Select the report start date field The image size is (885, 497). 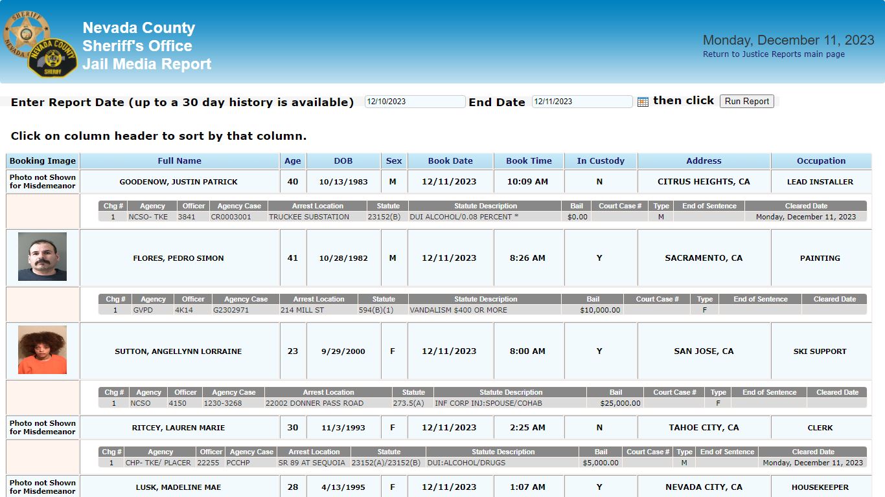pos(415,102)
